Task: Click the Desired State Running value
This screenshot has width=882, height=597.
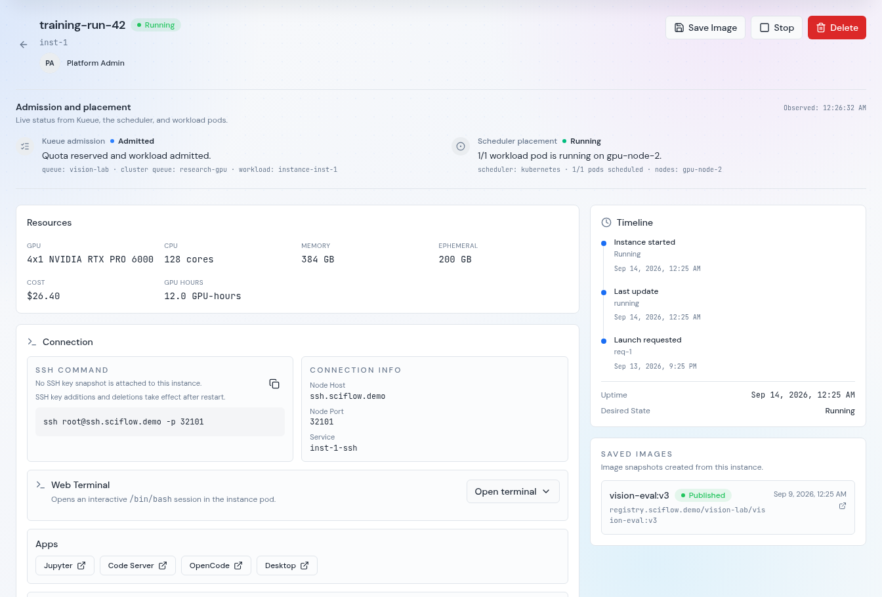Action: pos(840,411)
